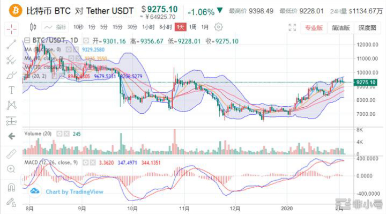Screen dimensions: 386x214
Task: Open BTC/USDT symbol settings icon
Action: click(86, 41)
